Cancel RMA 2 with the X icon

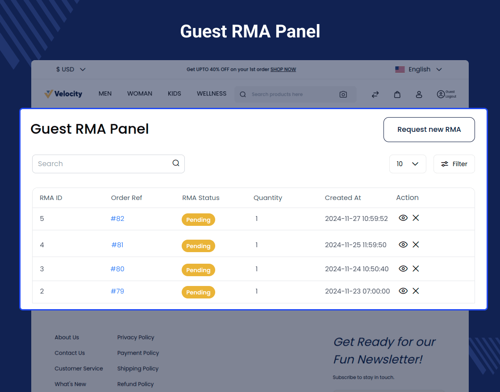click(x=416, y=291)
